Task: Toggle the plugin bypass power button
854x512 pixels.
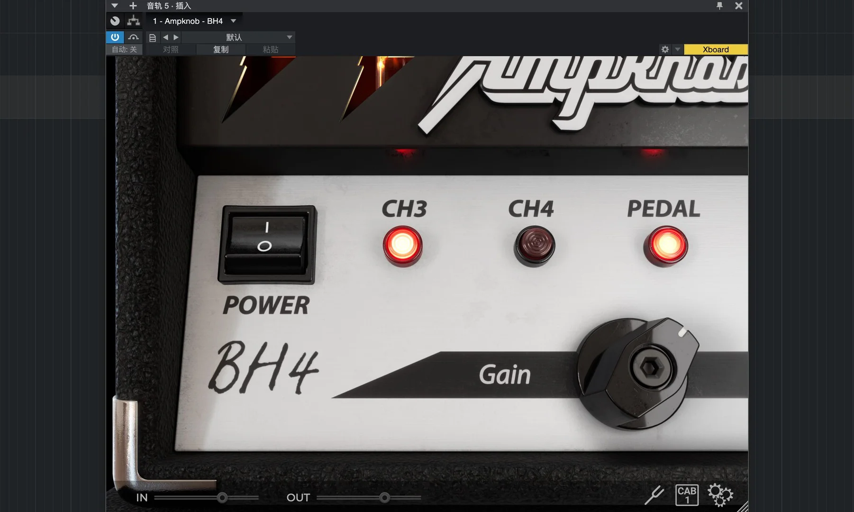Action: click(x=115, y=37)
